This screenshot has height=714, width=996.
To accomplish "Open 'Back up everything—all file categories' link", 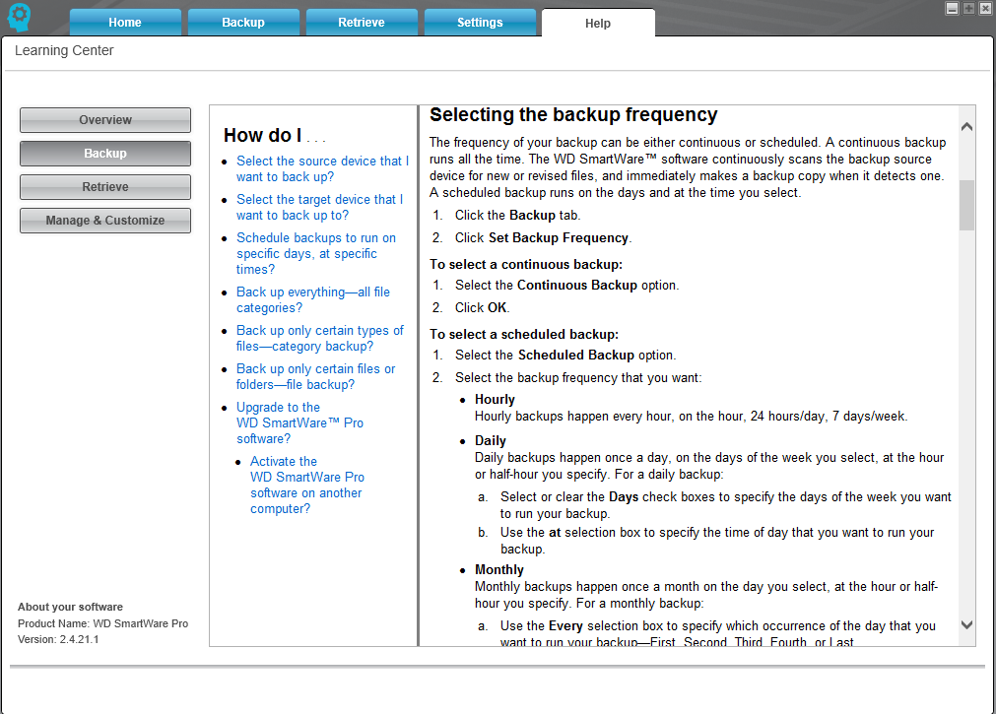I will (x=313, y=299).
